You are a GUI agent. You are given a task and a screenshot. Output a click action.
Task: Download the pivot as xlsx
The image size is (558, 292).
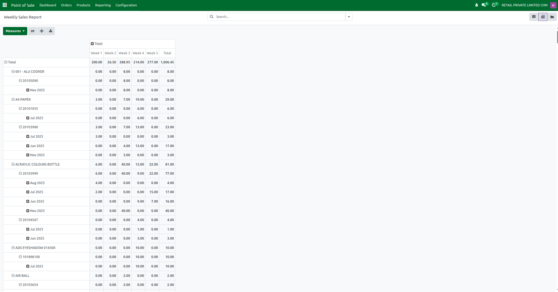[51, 31]
